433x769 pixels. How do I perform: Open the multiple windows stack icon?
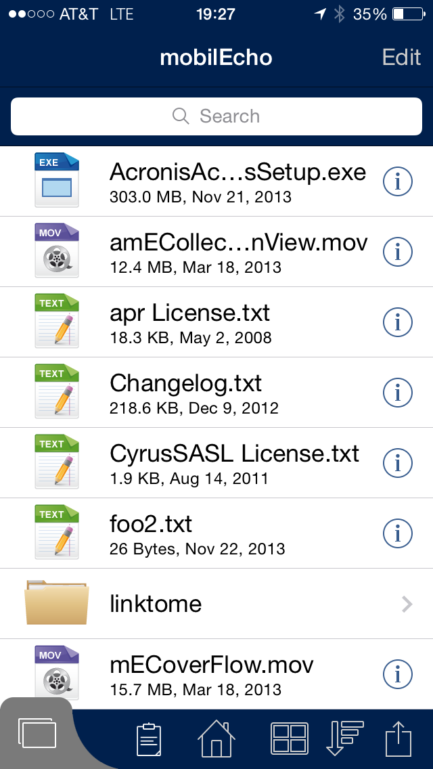click(38, 734)
